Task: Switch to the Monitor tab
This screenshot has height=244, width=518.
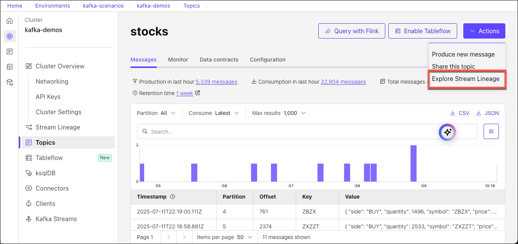Action: pos(178,60)
